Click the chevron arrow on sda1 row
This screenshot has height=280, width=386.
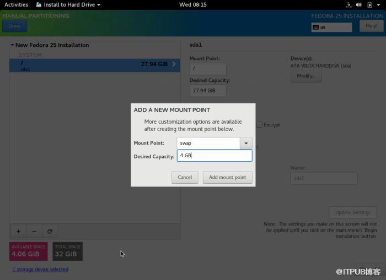pyautogui.click(x=174, y=64)
